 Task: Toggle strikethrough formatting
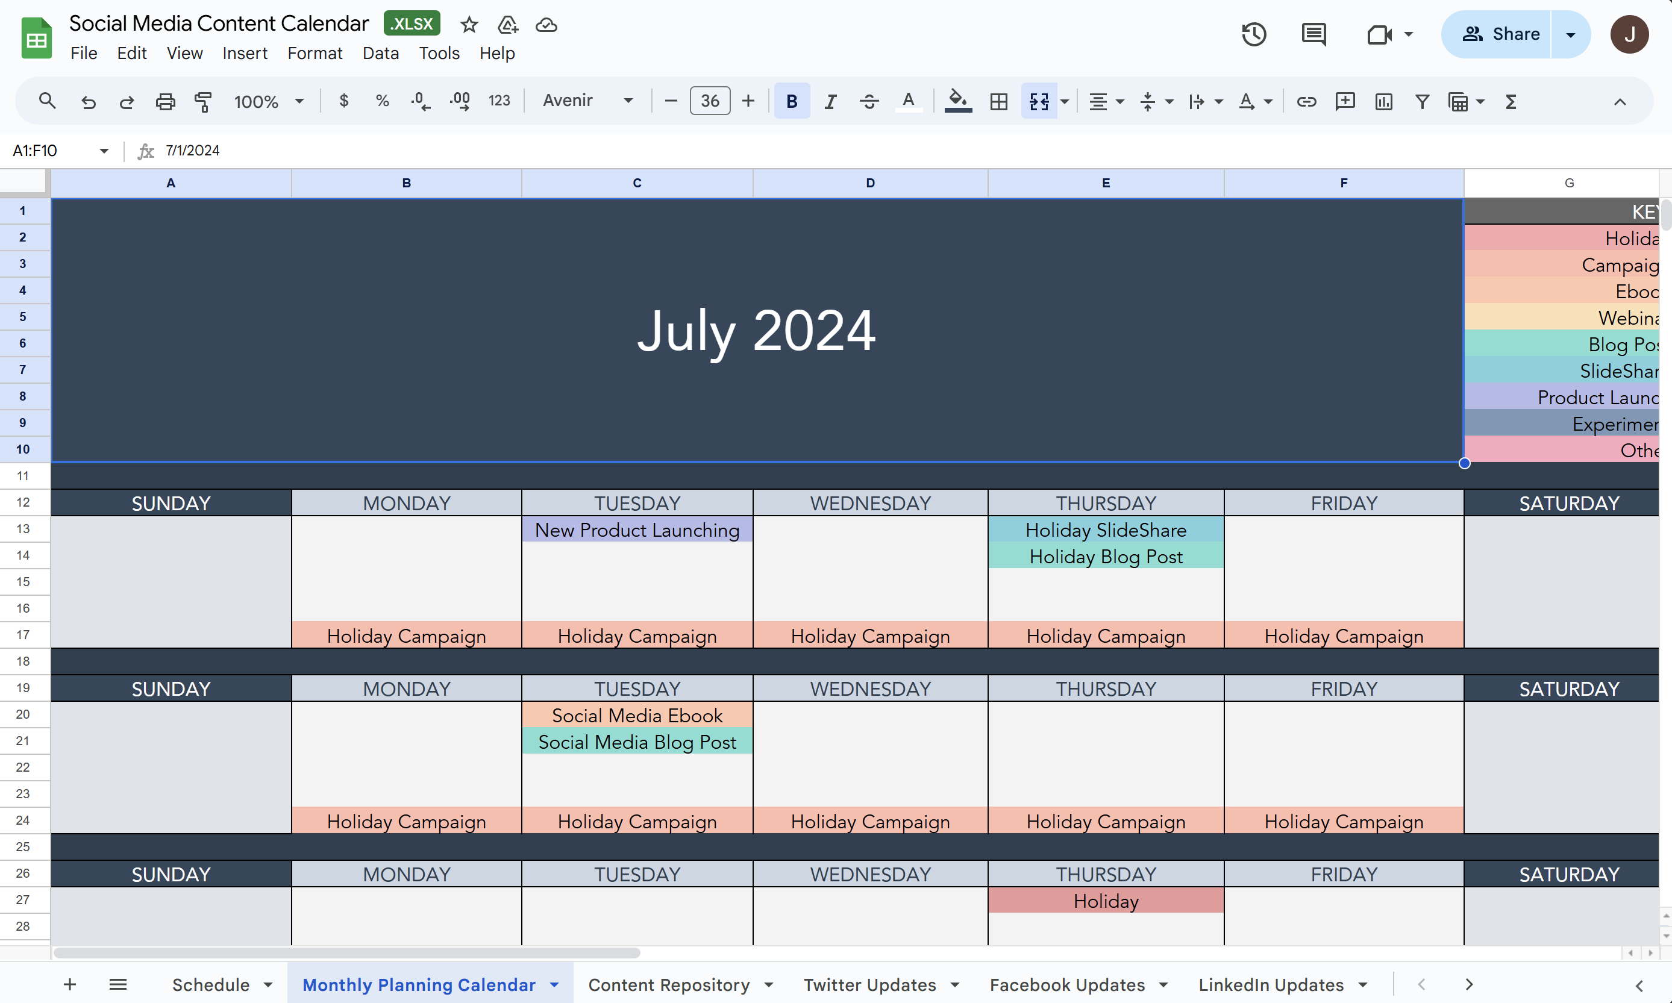(869, 101)
